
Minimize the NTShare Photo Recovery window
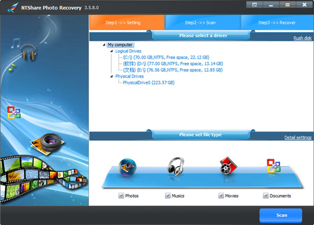pyautogui.click(x=271, y=5)
